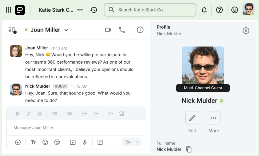Close the Profile panel
Screen dimensions: 259x156
246,31
